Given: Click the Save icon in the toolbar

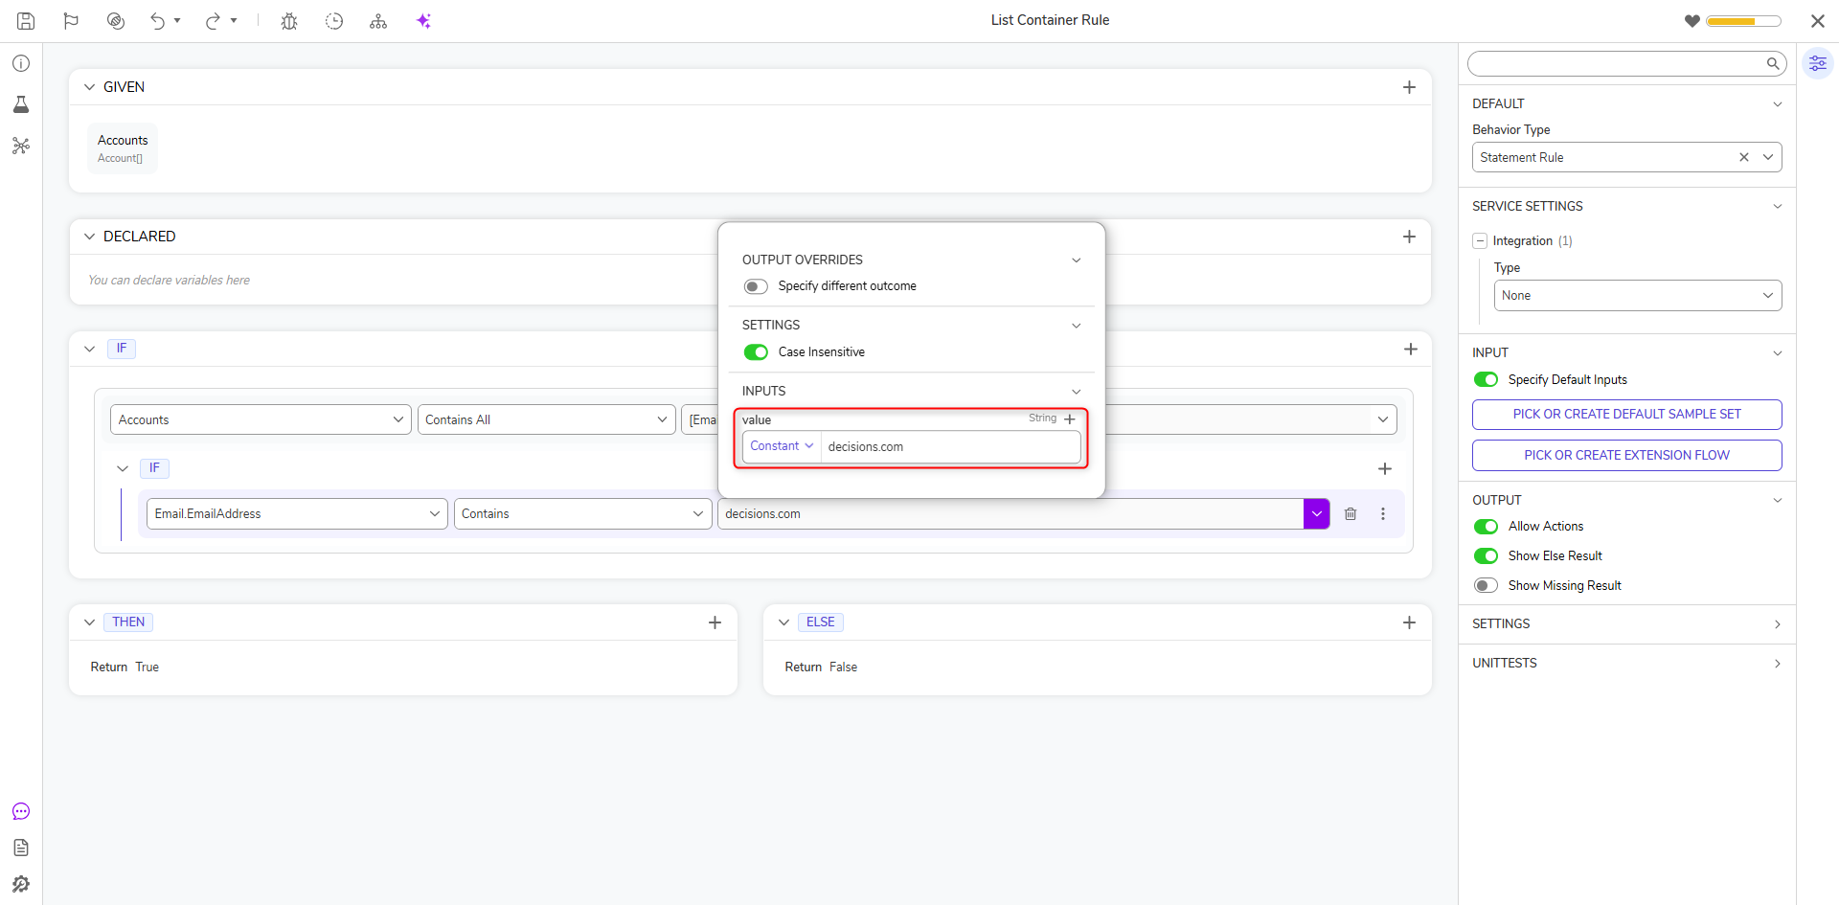Looking at the screenshot, I should [26, 20].
